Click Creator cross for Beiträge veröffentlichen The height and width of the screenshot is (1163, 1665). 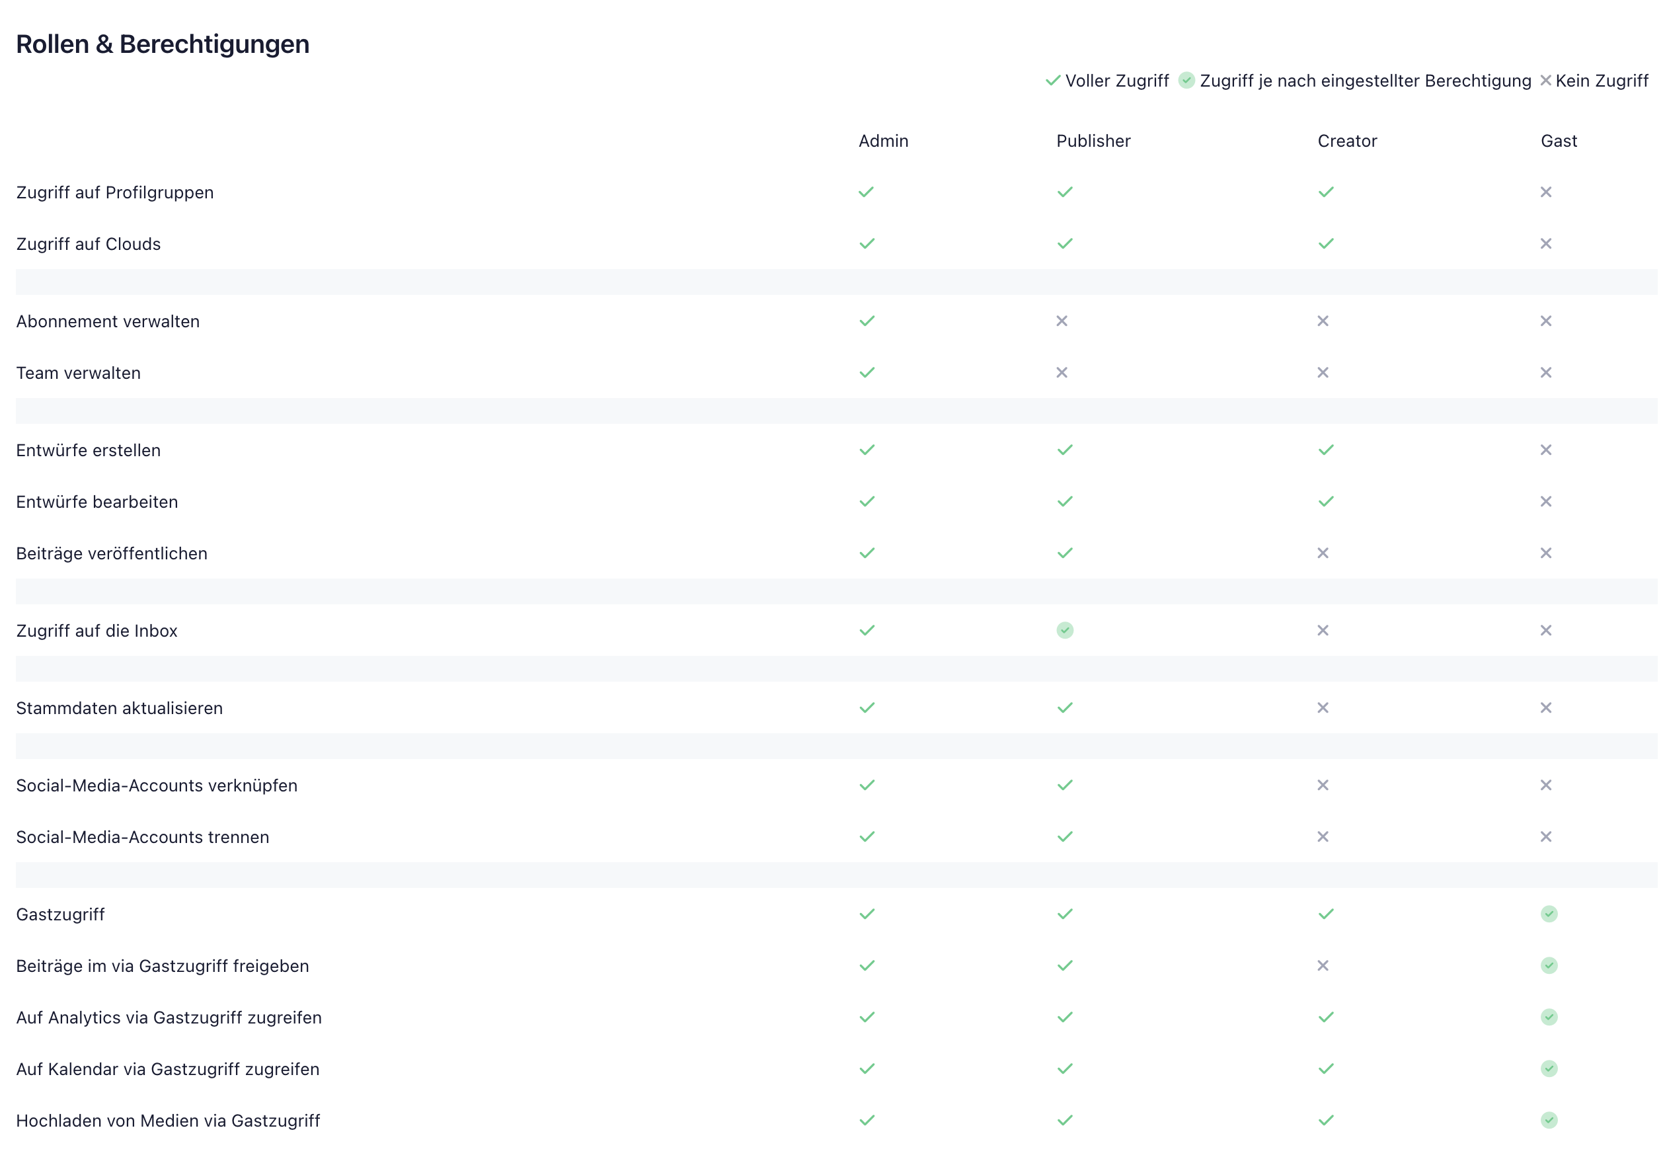(x=1323, y=553)
